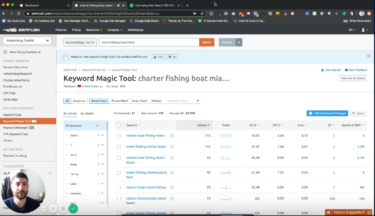
Task: Answer Yes to feedback prompt
Action: point(158,57)
